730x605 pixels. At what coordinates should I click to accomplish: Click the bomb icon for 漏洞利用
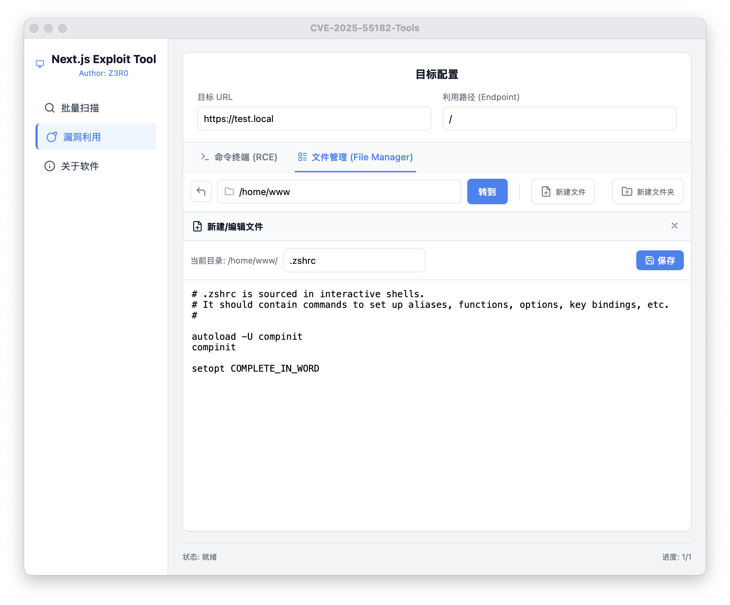click(x=52, y=137)
